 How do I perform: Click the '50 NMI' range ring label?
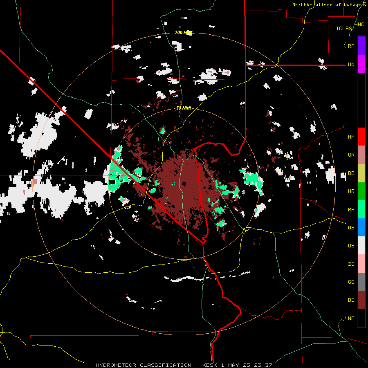(184, 108)
